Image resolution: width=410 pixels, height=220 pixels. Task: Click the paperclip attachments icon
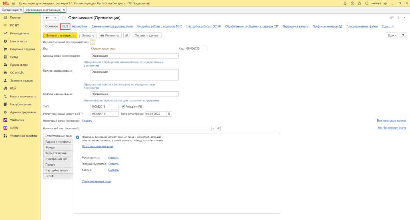click(127, 36)
